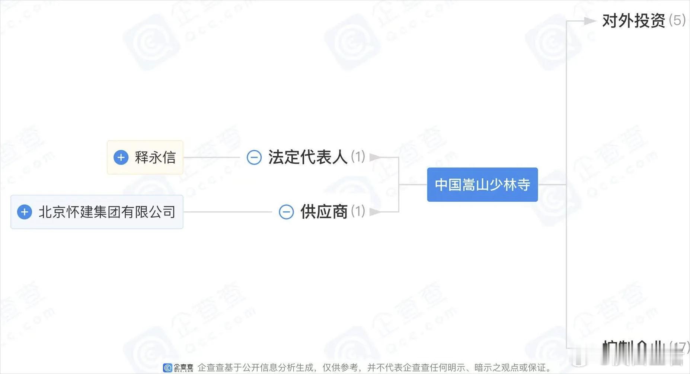Screen dimensions: 690x374
Task: Click the 企查查 logo at bottom
Action: (178, 368)
